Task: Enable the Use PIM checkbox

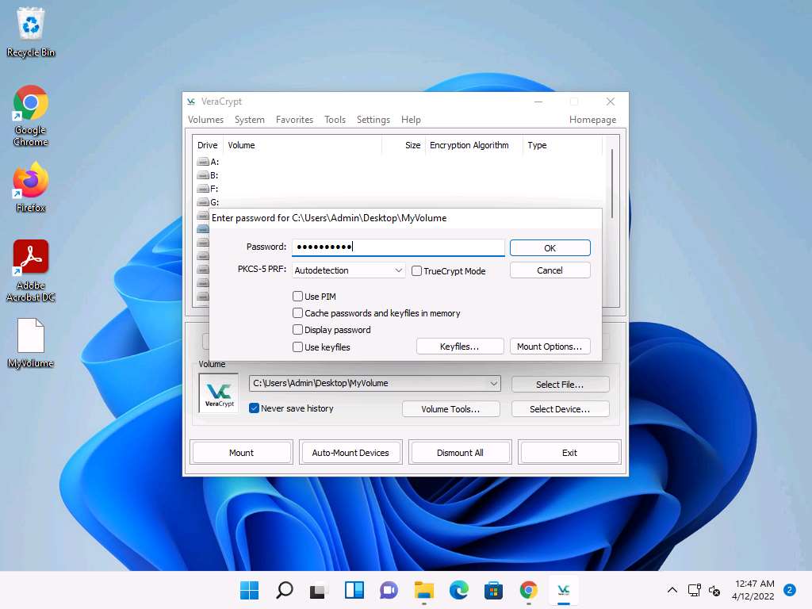Action: (298, 297)
